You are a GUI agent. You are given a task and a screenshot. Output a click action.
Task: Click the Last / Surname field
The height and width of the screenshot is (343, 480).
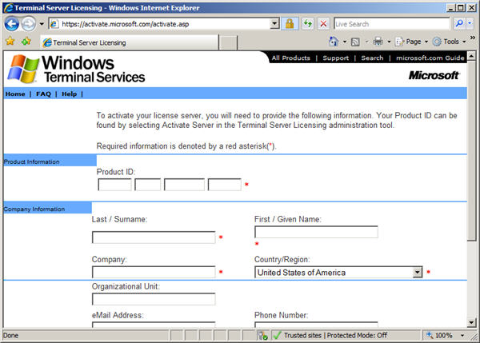[x=154, y=237]
